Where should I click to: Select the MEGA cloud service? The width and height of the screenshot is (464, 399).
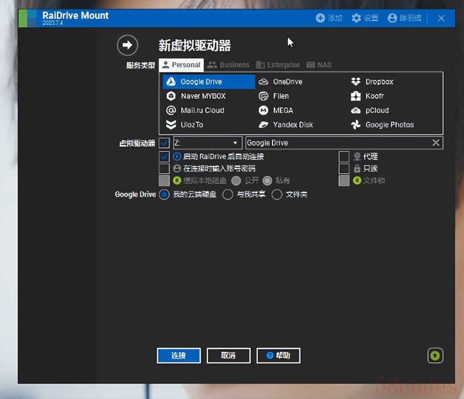click(264, 110)
